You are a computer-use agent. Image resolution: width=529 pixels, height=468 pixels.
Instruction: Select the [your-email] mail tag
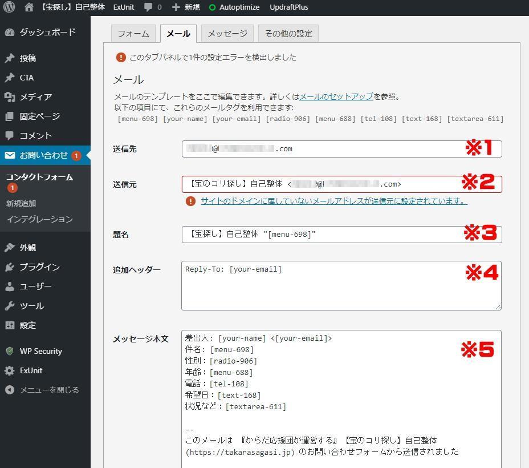pos(236,119)
